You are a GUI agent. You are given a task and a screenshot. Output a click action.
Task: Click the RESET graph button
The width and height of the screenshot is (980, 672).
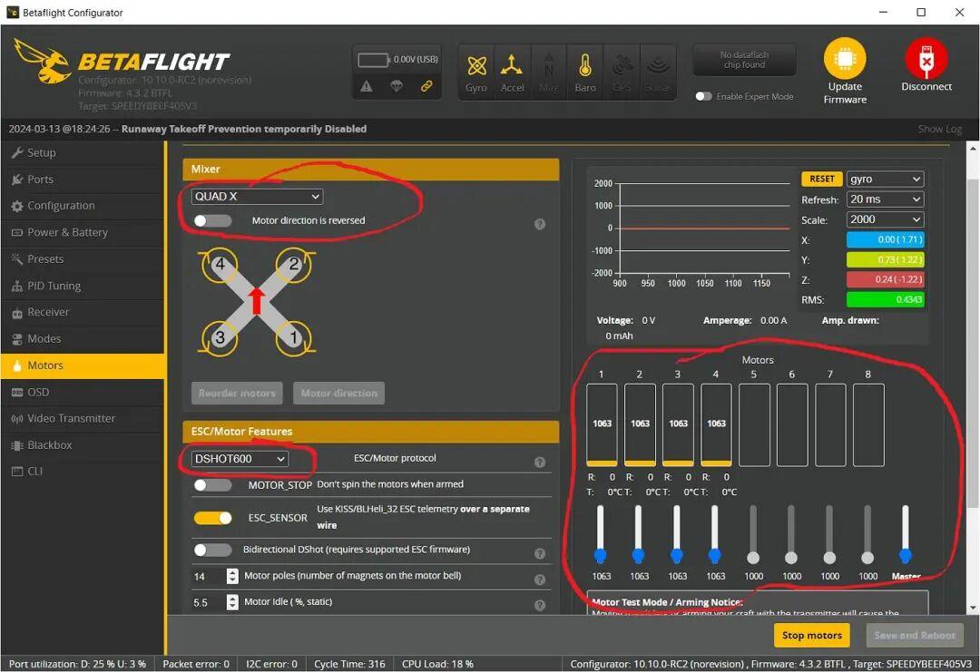(x=822, y=180)
